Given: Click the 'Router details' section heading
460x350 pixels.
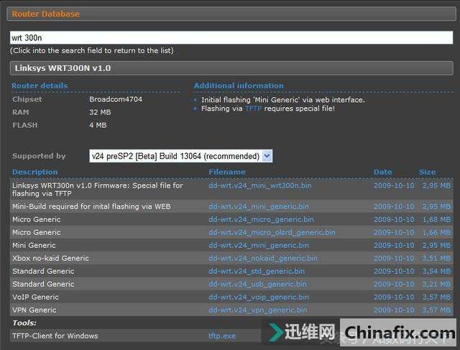Looking at the screenshot, I should (x=40, y=86).
